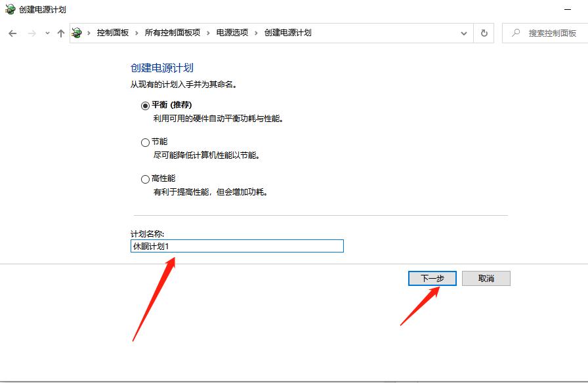Open 控制面板 breadcrumb

(113, 33)
